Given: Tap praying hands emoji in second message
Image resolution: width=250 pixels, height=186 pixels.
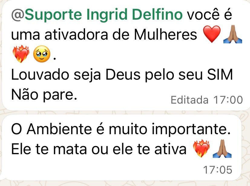Looking at the screenshot, I should [222, 148].
